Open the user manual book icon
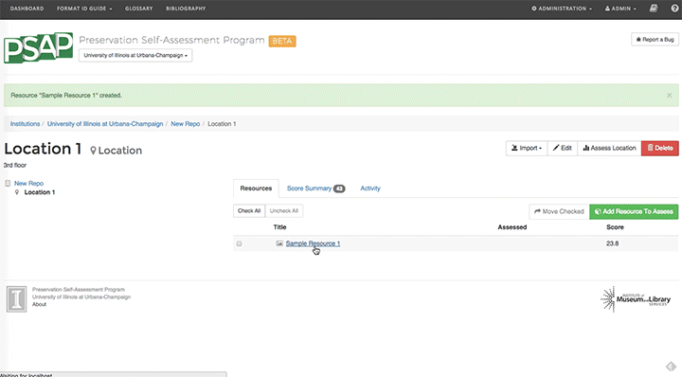The width and height of the screenshot is (682, 377). click(x=654, y=9)
